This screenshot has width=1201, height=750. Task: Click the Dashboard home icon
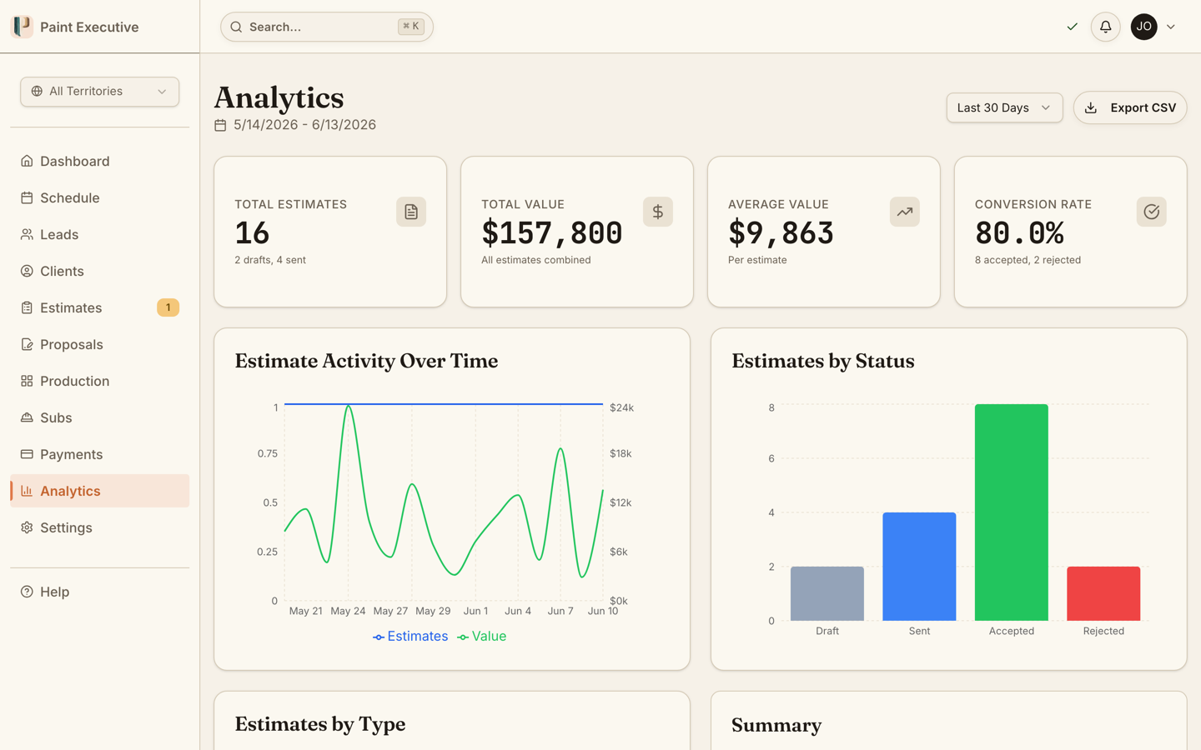pyautogui.click(x=27, y=161)
